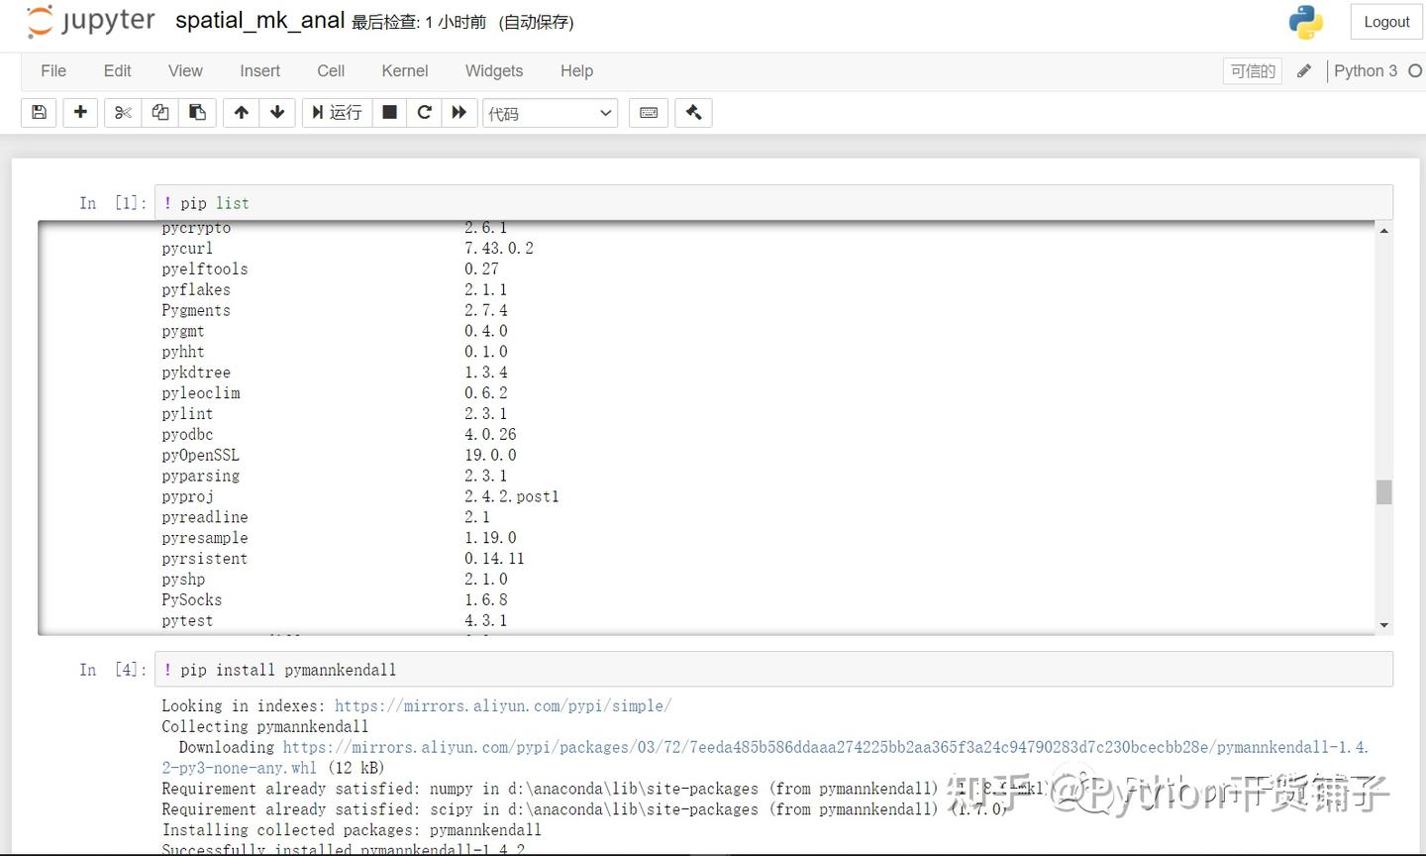The height and width of the screenshot is (856, 1426).
Task: Save the notebook
Action: 39,112
